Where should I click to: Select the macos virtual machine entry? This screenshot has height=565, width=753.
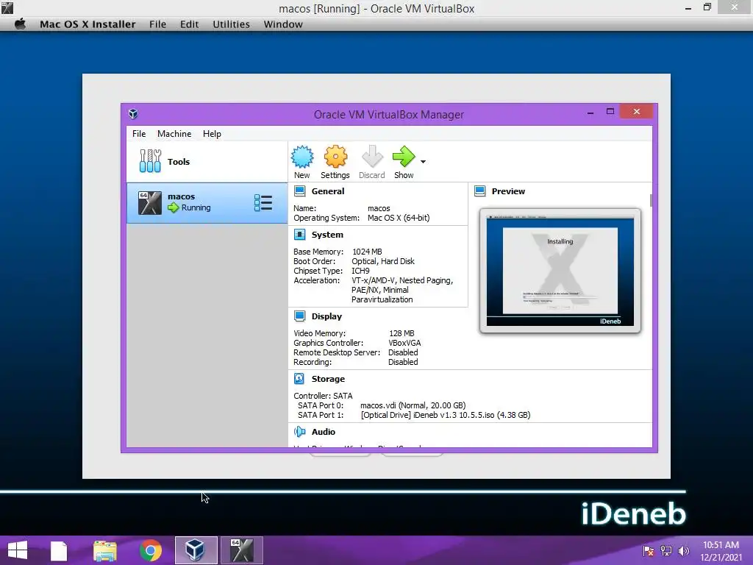pos(207,203)
